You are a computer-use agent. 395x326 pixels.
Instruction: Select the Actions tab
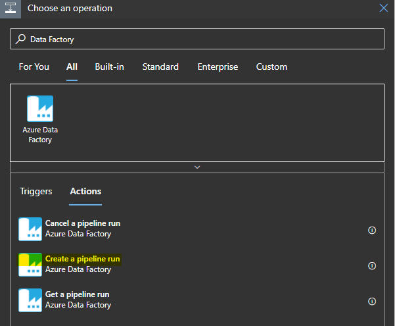coord(85,191)
